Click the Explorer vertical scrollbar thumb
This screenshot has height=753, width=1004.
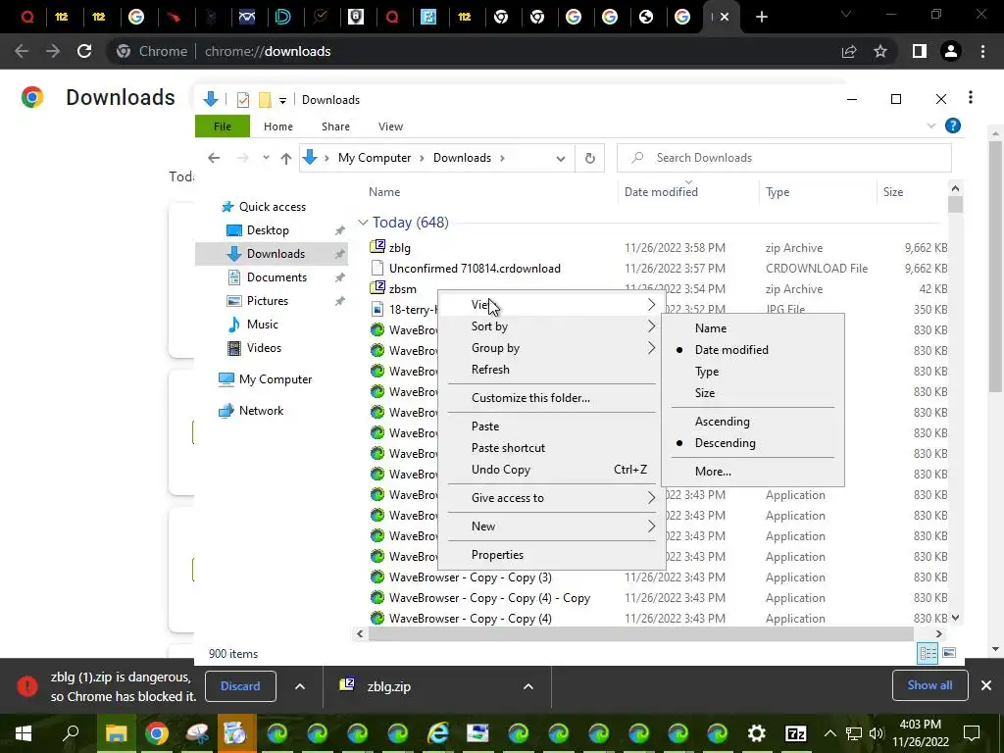(x=955, y=204)
